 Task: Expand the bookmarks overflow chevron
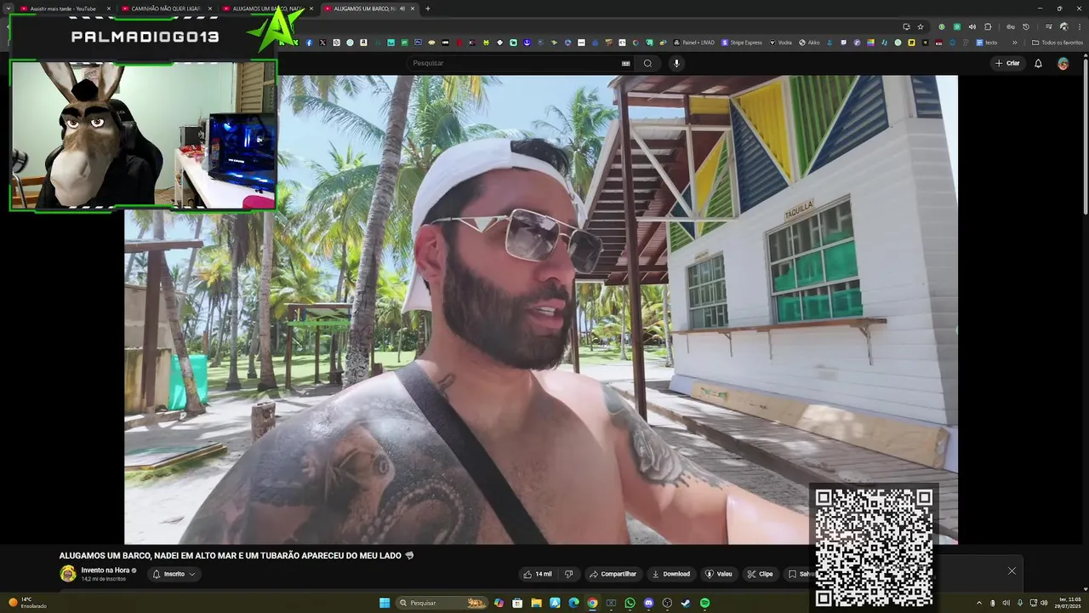coord(1014,43)
